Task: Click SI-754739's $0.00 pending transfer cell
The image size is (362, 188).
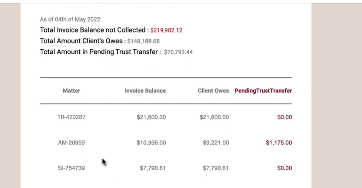Action: pyautogui.click(x=284, y=168)
